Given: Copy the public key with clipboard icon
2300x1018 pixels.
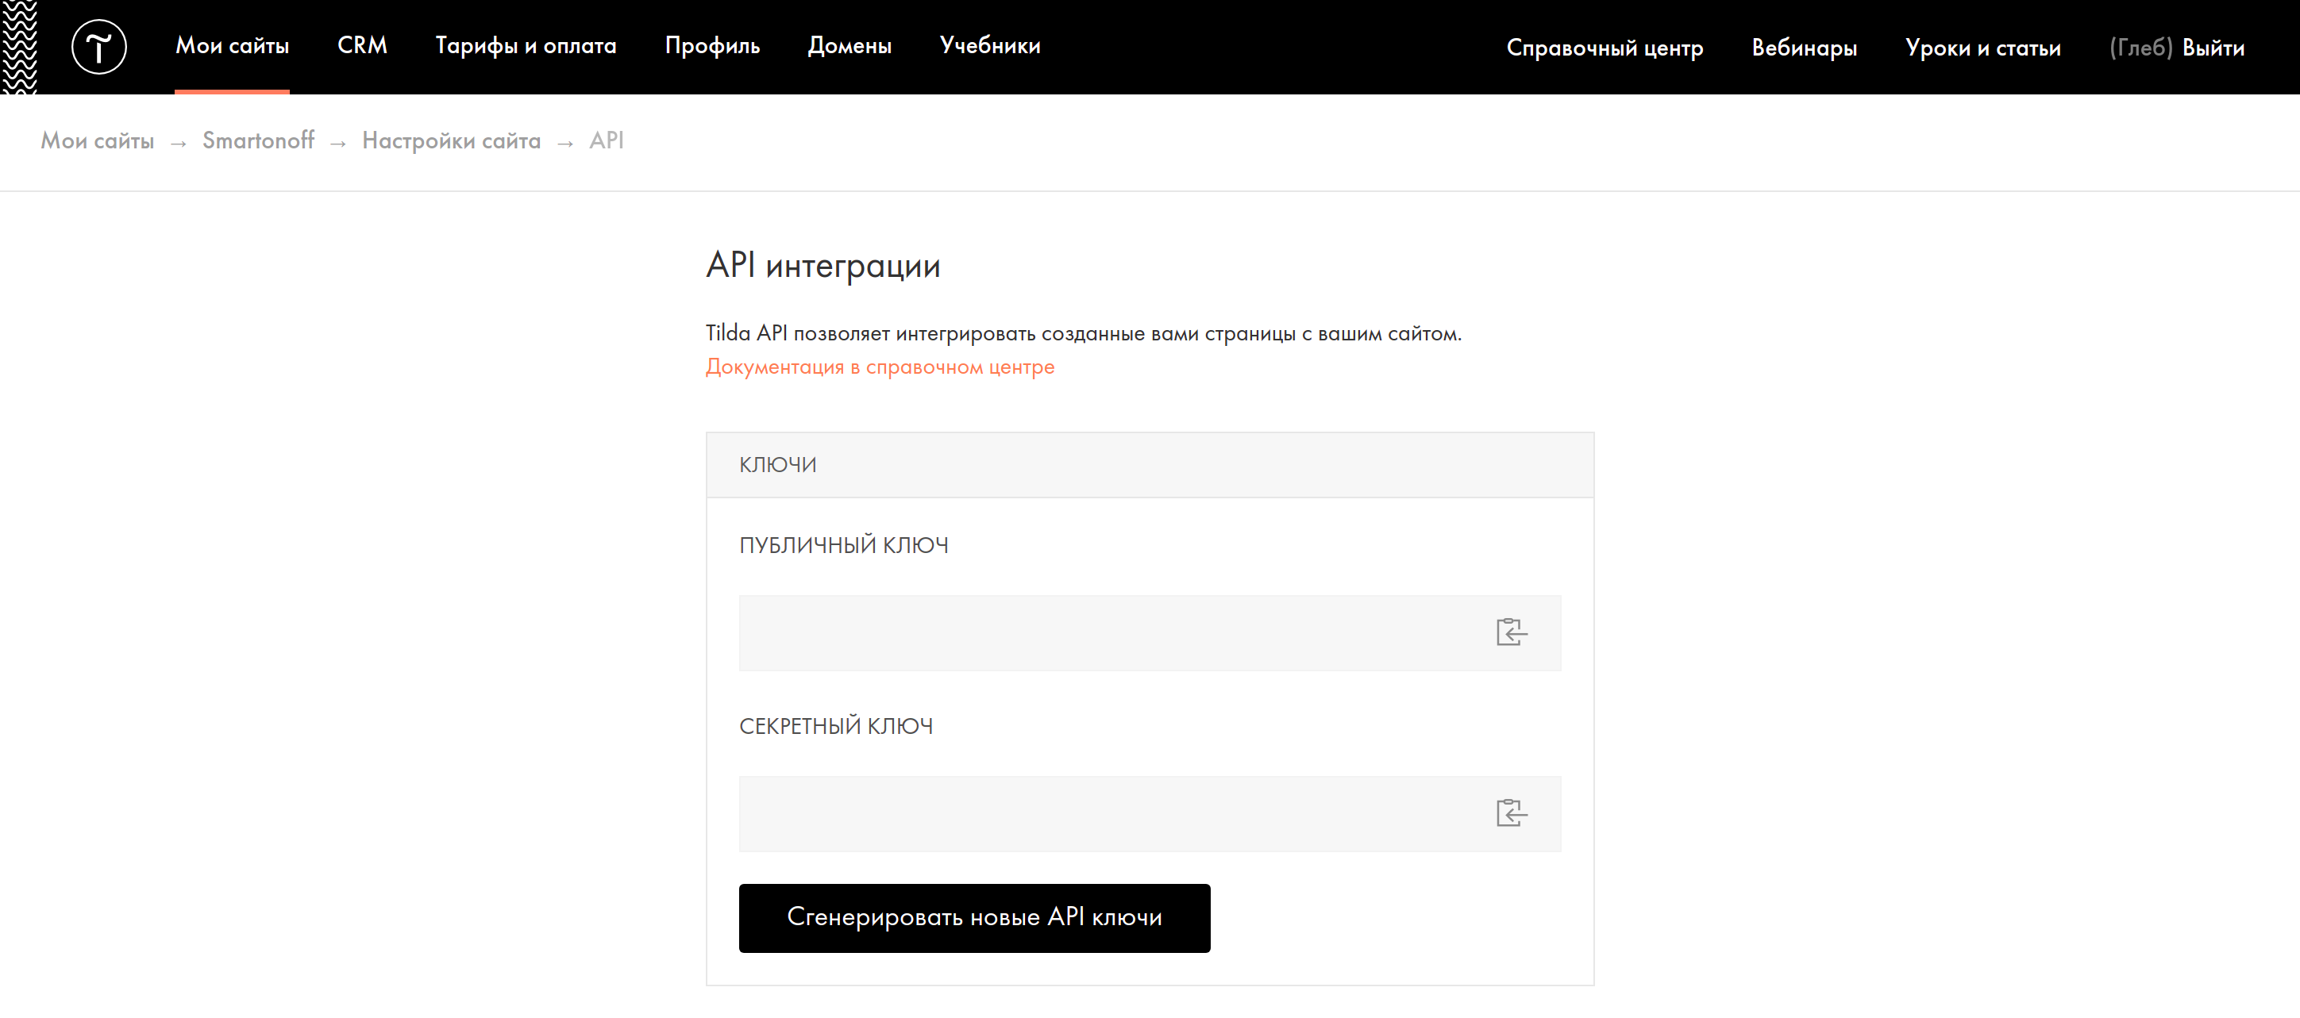Looking at the screenshot, I should [1511, 632].
